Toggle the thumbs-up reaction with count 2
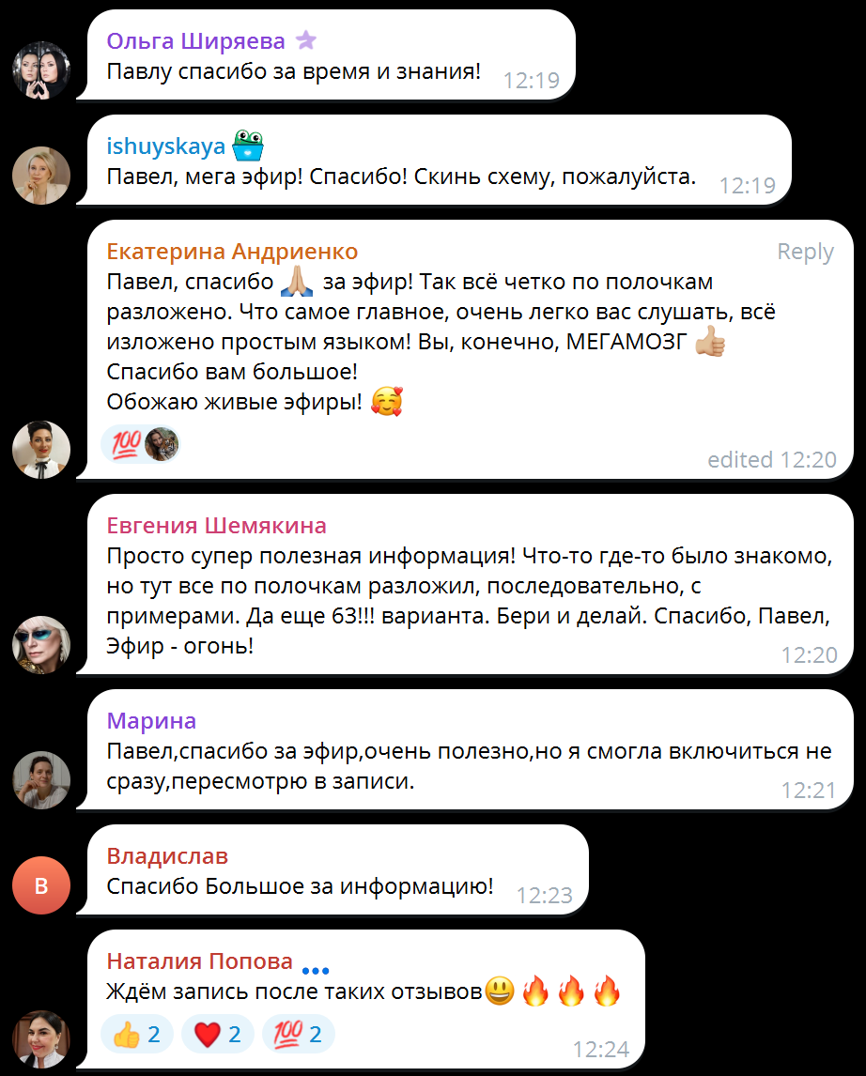 click(137, 1034)
